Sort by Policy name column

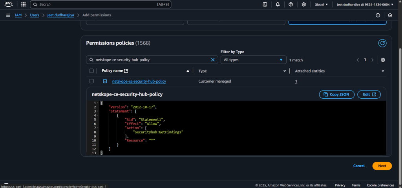pos(188,71)
